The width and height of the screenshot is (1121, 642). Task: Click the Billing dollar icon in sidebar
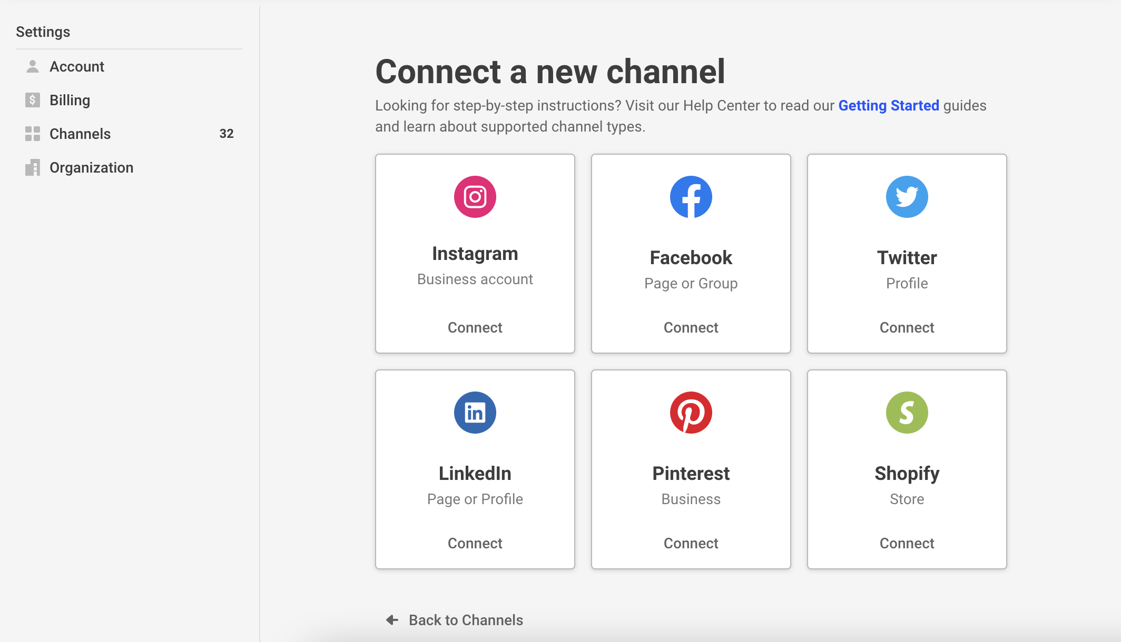point(33,100)
